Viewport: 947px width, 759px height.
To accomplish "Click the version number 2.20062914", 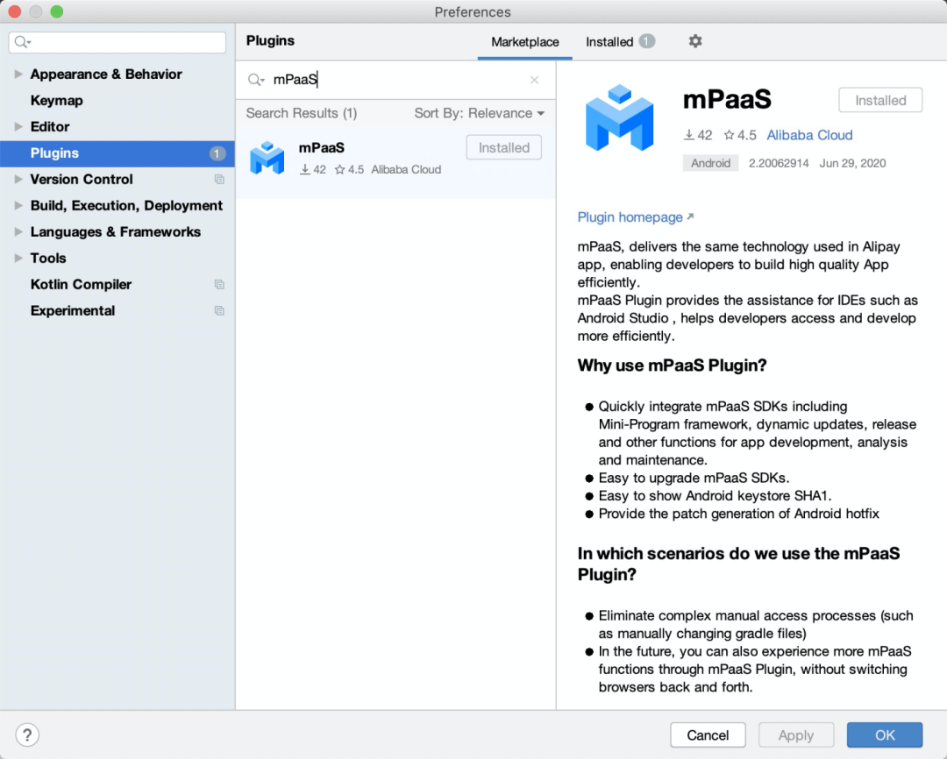I will coord(779,163).
